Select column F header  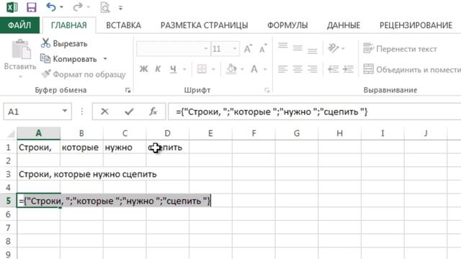point(254,133)
